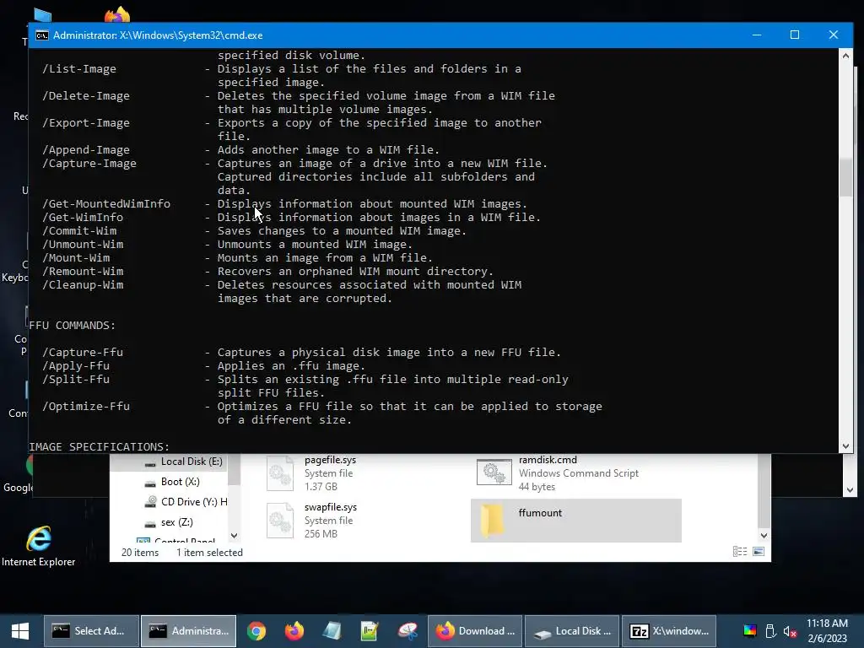Screen dimensions: 864x648
Task: Open Internet Explorer desktop shortcut
Action: (39, 546)
